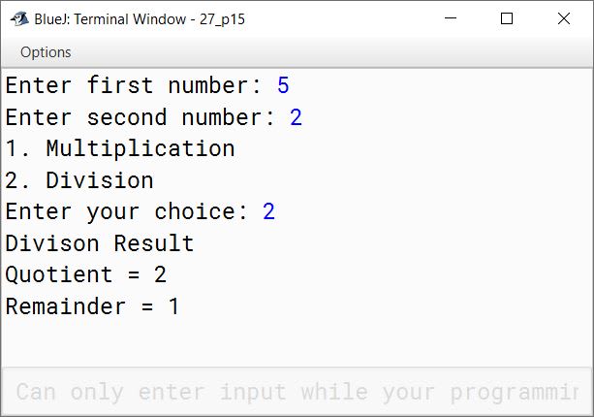Viewport: 594px width, 417px height.
Task: Maximize the BlueJ Terminal Window
Action: tap(507, 18)
